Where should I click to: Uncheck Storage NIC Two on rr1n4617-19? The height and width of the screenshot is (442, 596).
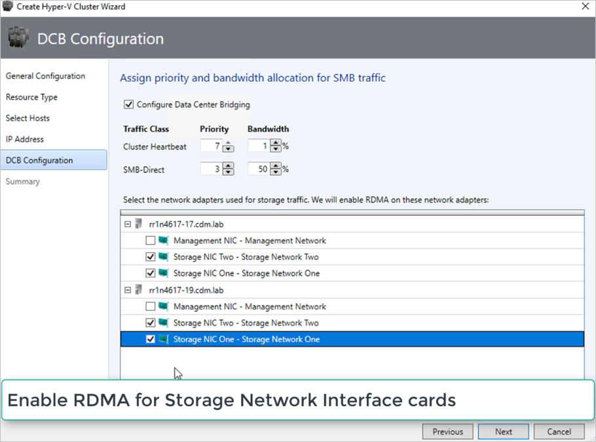coord(150,323)
